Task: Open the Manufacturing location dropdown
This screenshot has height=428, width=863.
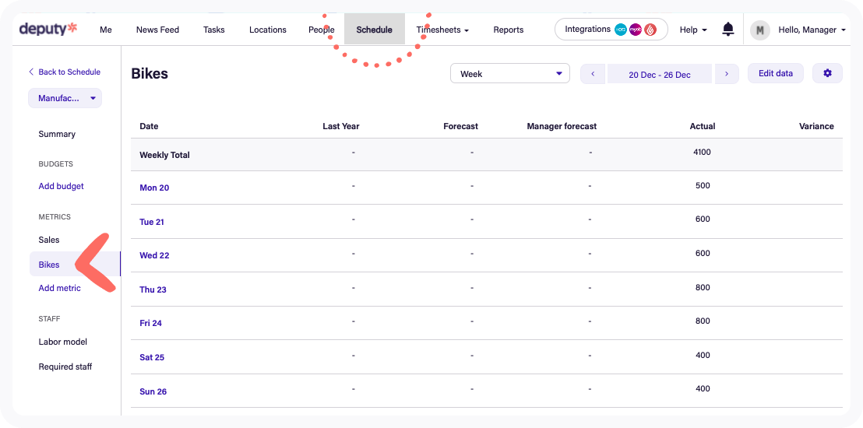Action: pos(65,98)
